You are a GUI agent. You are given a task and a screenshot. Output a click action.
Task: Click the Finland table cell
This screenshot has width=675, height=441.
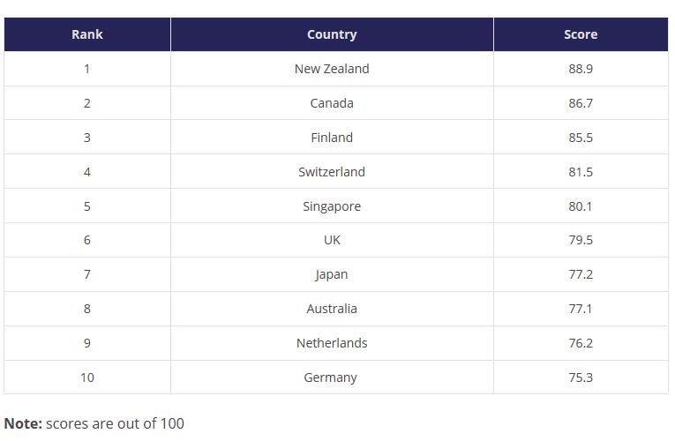point(332,138)
